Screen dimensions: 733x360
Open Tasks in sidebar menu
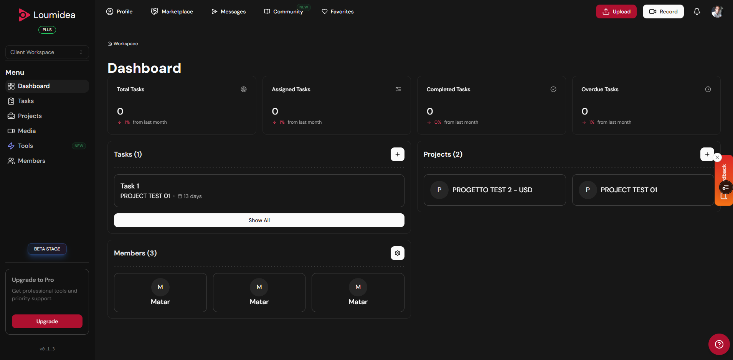coord(47,101)
